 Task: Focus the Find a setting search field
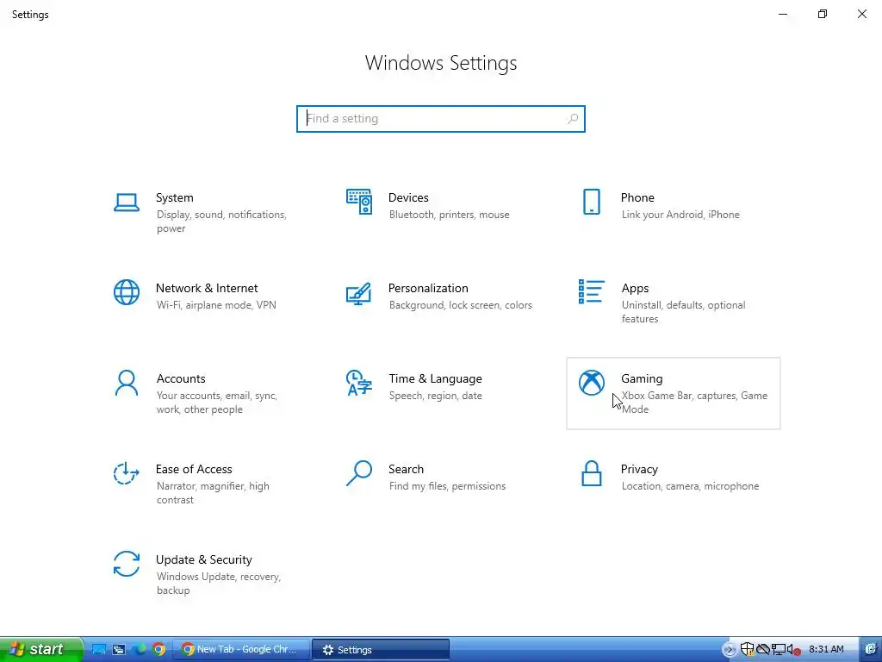(441, 119)
